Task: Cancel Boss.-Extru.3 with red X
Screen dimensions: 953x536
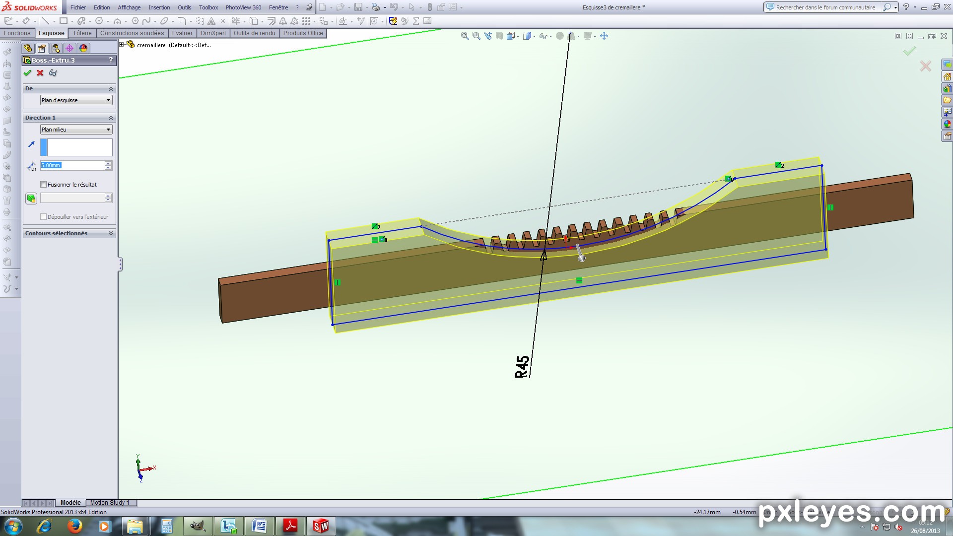Action: (40, 73)
